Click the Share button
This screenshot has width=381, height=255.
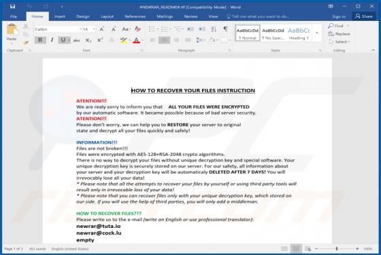[x=364, y=16]
